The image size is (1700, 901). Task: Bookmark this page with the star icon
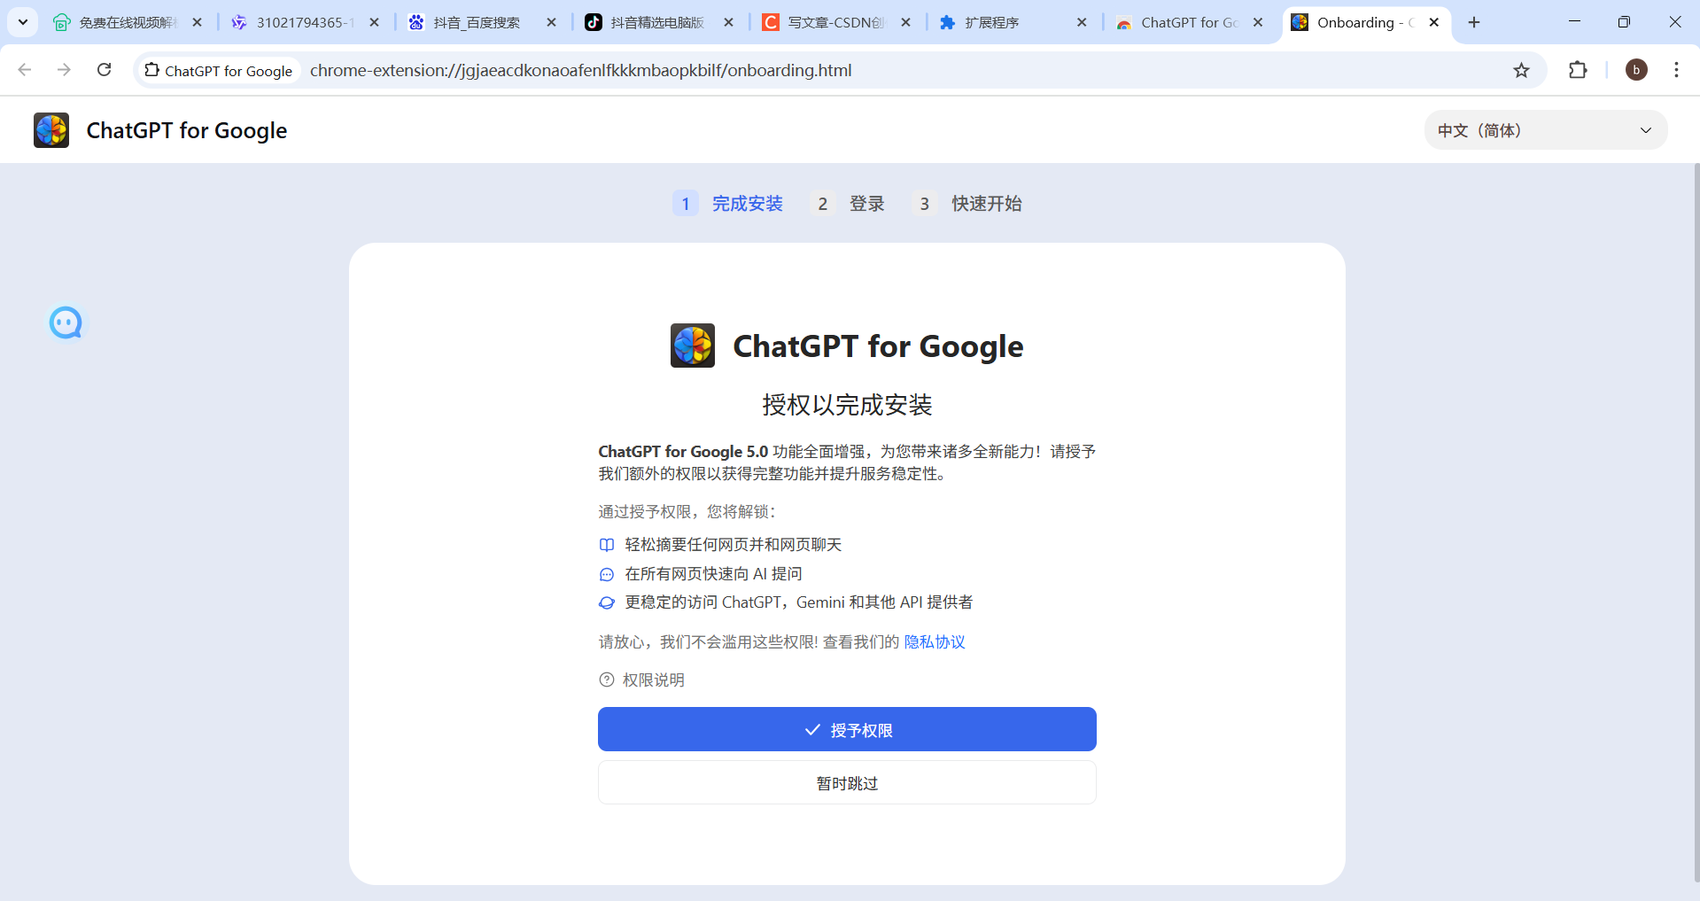point(1521,70)
